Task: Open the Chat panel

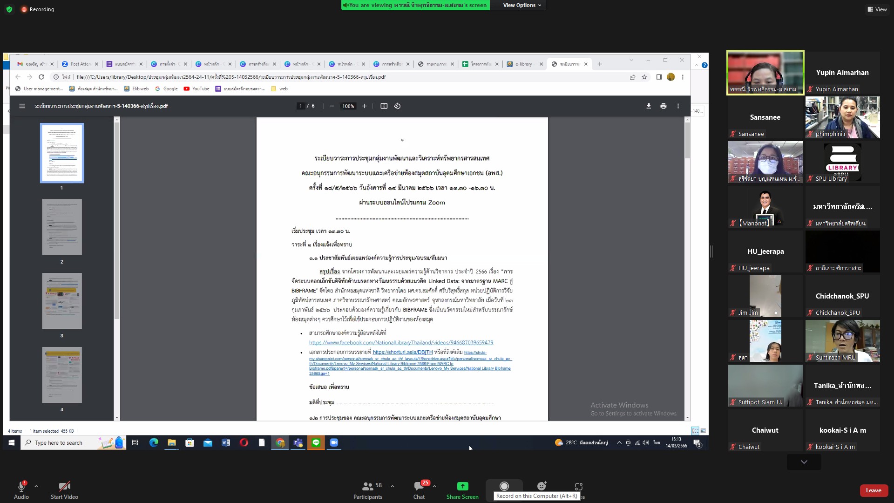Action: click(419, 487)
